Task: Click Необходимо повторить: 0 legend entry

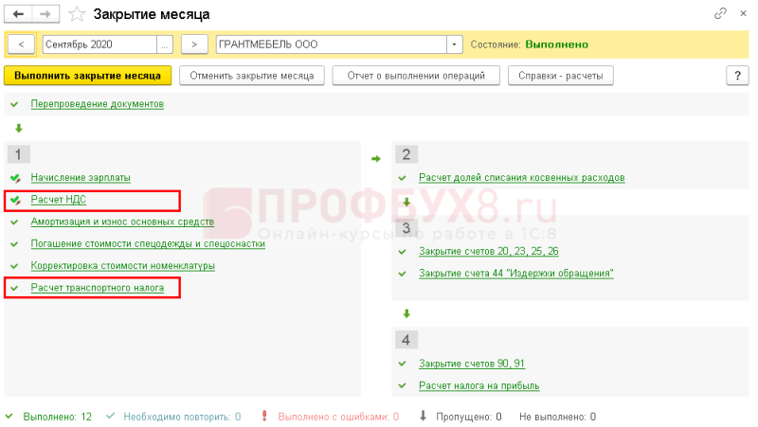Action: click(x=182, y=417)
